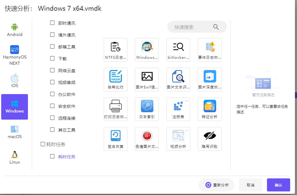Screen dimensions: 297x195
Task: Enable the 网络云盘 checkbox
Action: pyautogui.click(x=52, y=70)
